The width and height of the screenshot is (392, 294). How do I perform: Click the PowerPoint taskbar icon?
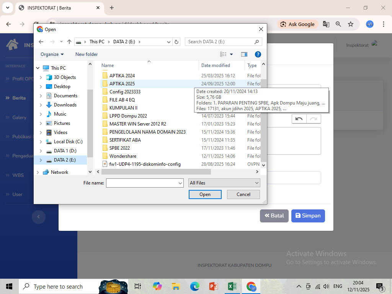(213, 286)
